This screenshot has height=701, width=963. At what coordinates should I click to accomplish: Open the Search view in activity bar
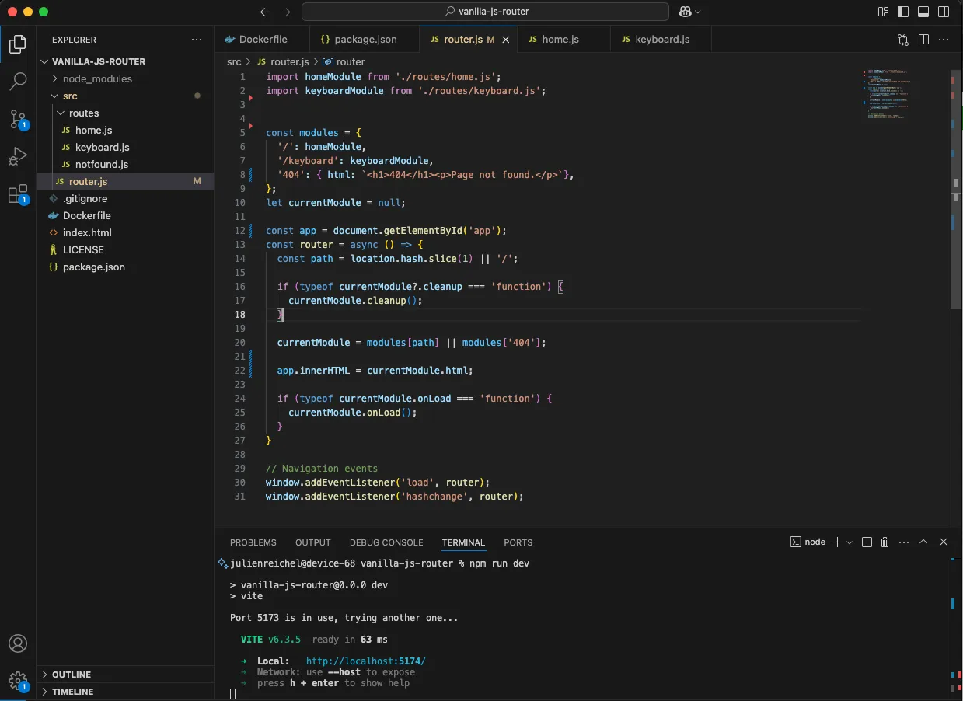pos(18,81)
